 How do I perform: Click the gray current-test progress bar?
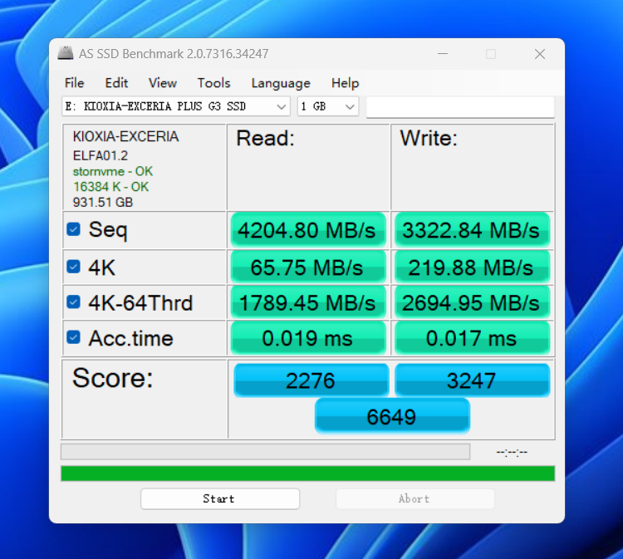click(266, 452)
